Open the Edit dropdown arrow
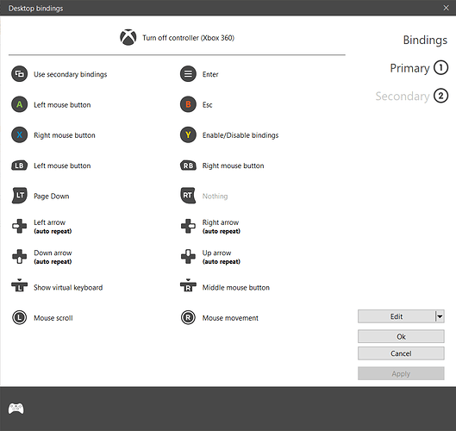The height and width of the screenshot is (431, 456). point(440,316)
